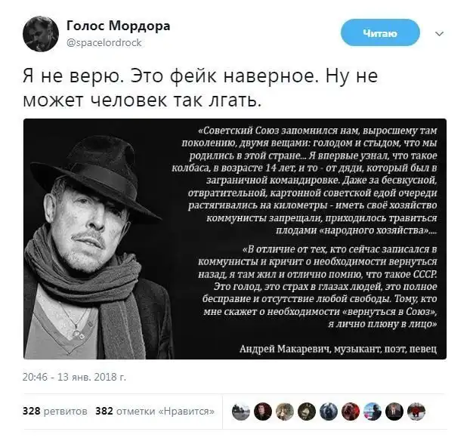473x438 pixels.
Task: Open the tweet timestamp 20:46 - 13 янв. 2018
Action: pyautogui.click(x=74, y=377)
